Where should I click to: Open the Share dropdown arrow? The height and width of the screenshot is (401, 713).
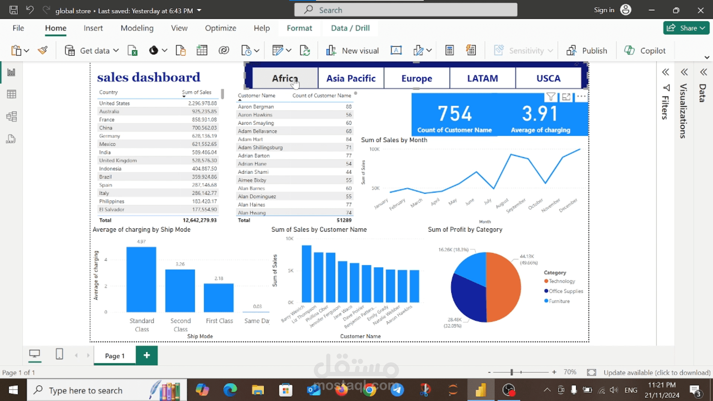click(703, 28)
